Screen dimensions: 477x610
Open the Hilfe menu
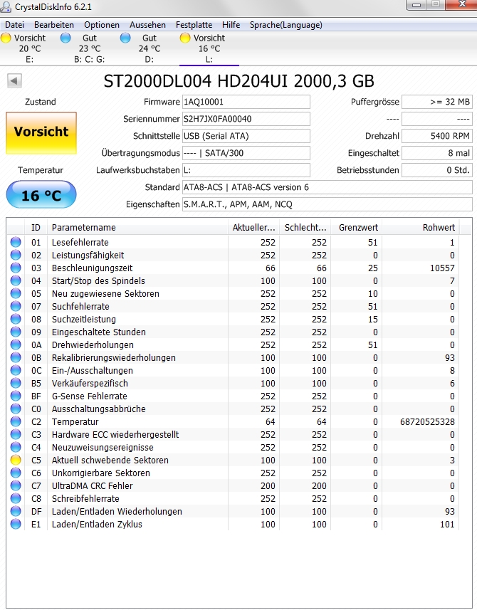pos(231,25)
